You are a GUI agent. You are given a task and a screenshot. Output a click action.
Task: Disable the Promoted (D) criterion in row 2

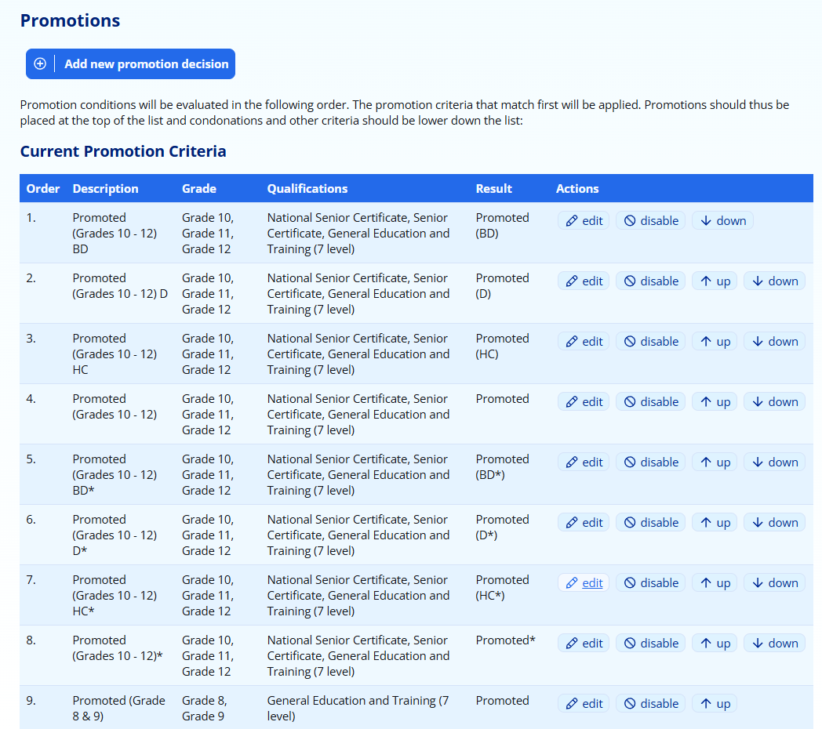click(x=650, y=281)
